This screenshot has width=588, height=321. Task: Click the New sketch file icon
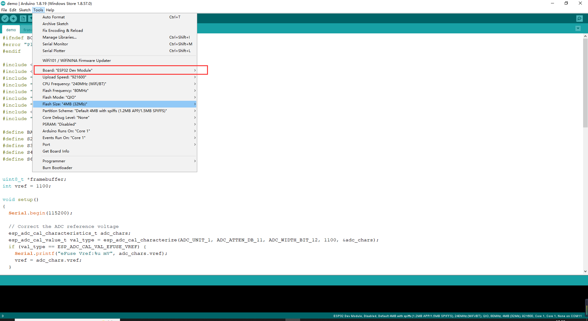pos(23,19)
